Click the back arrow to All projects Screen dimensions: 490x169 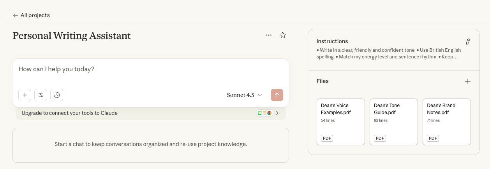pyautogui.click(x=15, y=16)
